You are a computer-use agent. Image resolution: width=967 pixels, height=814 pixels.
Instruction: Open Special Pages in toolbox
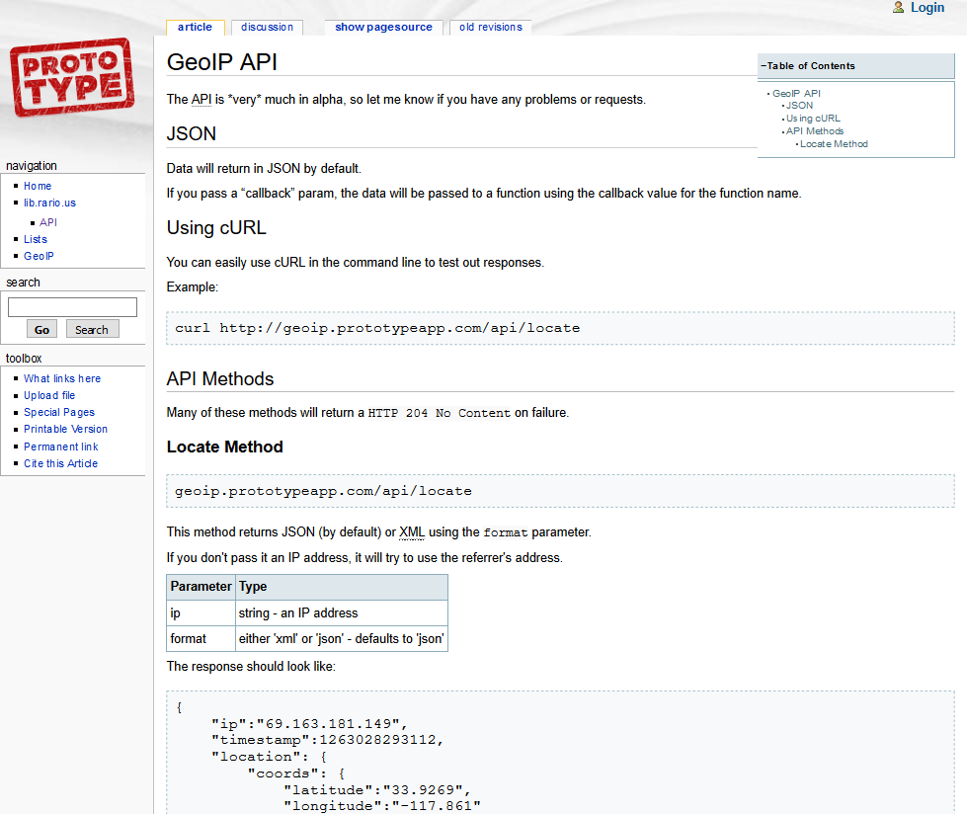coord(59,412)
